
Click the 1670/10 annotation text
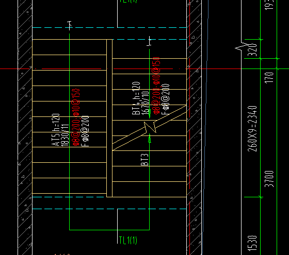[x=145, y=103]
